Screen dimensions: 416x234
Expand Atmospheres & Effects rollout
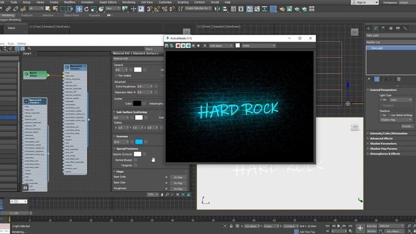coord(385,153)
